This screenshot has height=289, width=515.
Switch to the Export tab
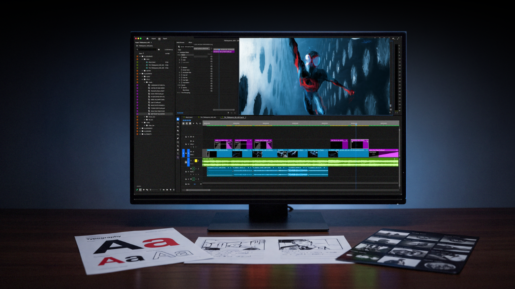pos(165,39)
